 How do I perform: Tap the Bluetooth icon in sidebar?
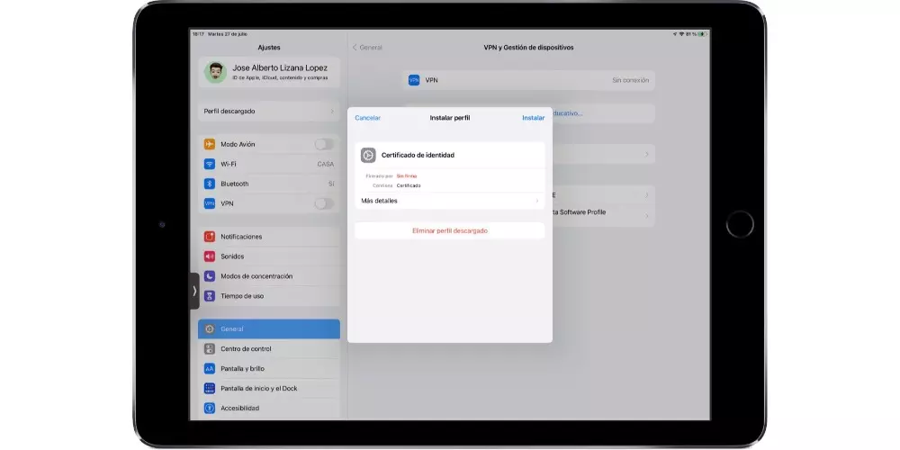(210, 184)
